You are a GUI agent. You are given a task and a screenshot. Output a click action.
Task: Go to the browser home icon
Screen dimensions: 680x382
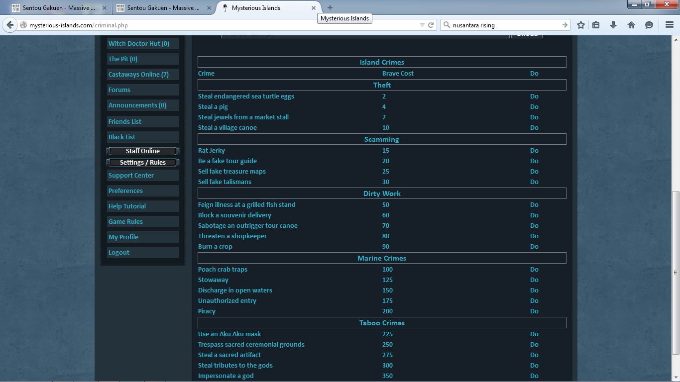click(631, 25)
